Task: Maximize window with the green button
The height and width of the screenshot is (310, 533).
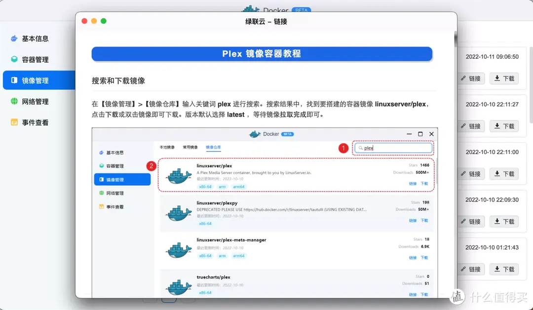Action: (103, 21)
